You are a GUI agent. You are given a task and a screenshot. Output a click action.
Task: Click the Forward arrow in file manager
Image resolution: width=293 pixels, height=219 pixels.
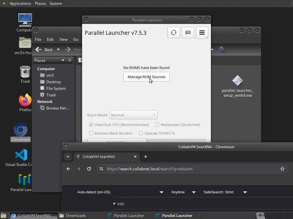point(68,50)
